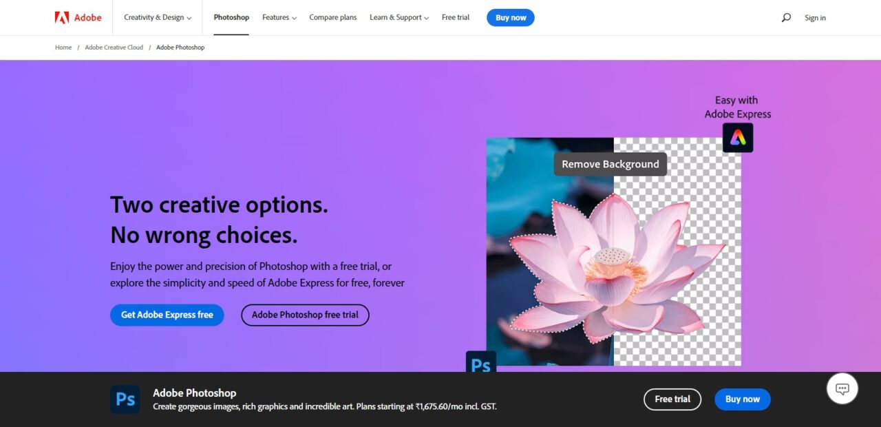Open the Compare plans menu item

[333, 17]
